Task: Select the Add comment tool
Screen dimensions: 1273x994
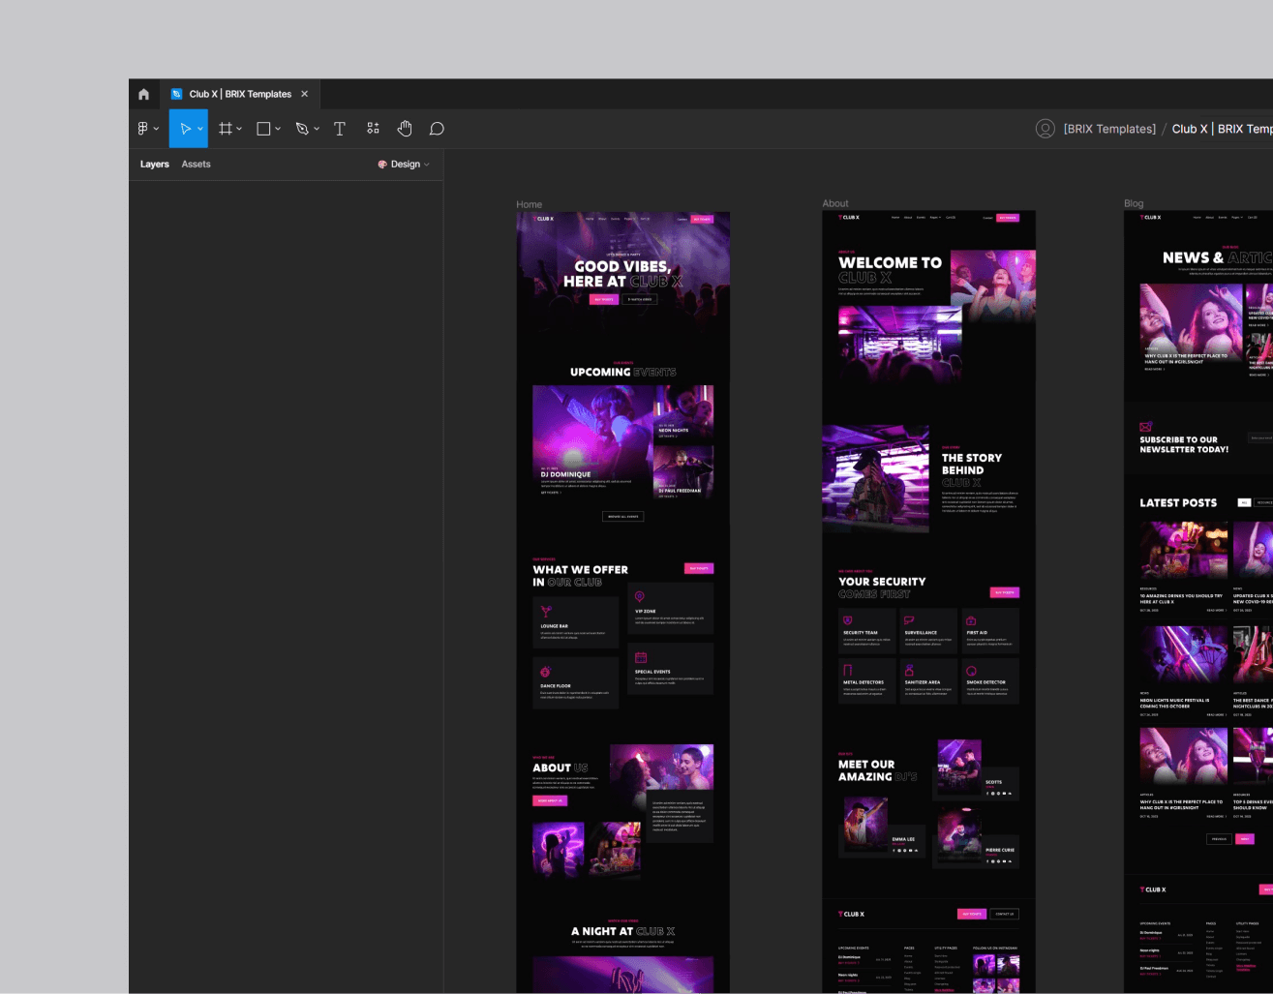Action: pyautogui.click(x=437, y=129)
